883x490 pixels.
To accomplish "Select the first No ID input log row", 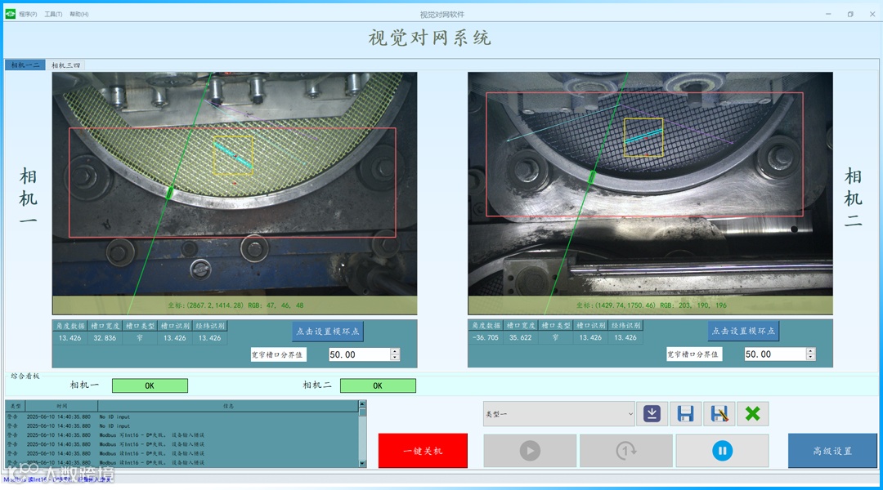I will [x=182, y=416].
